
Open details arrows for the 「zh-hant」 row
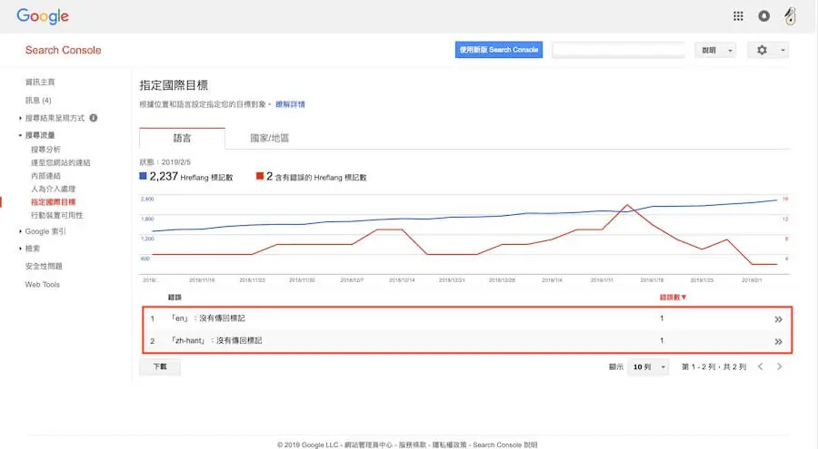778,342
